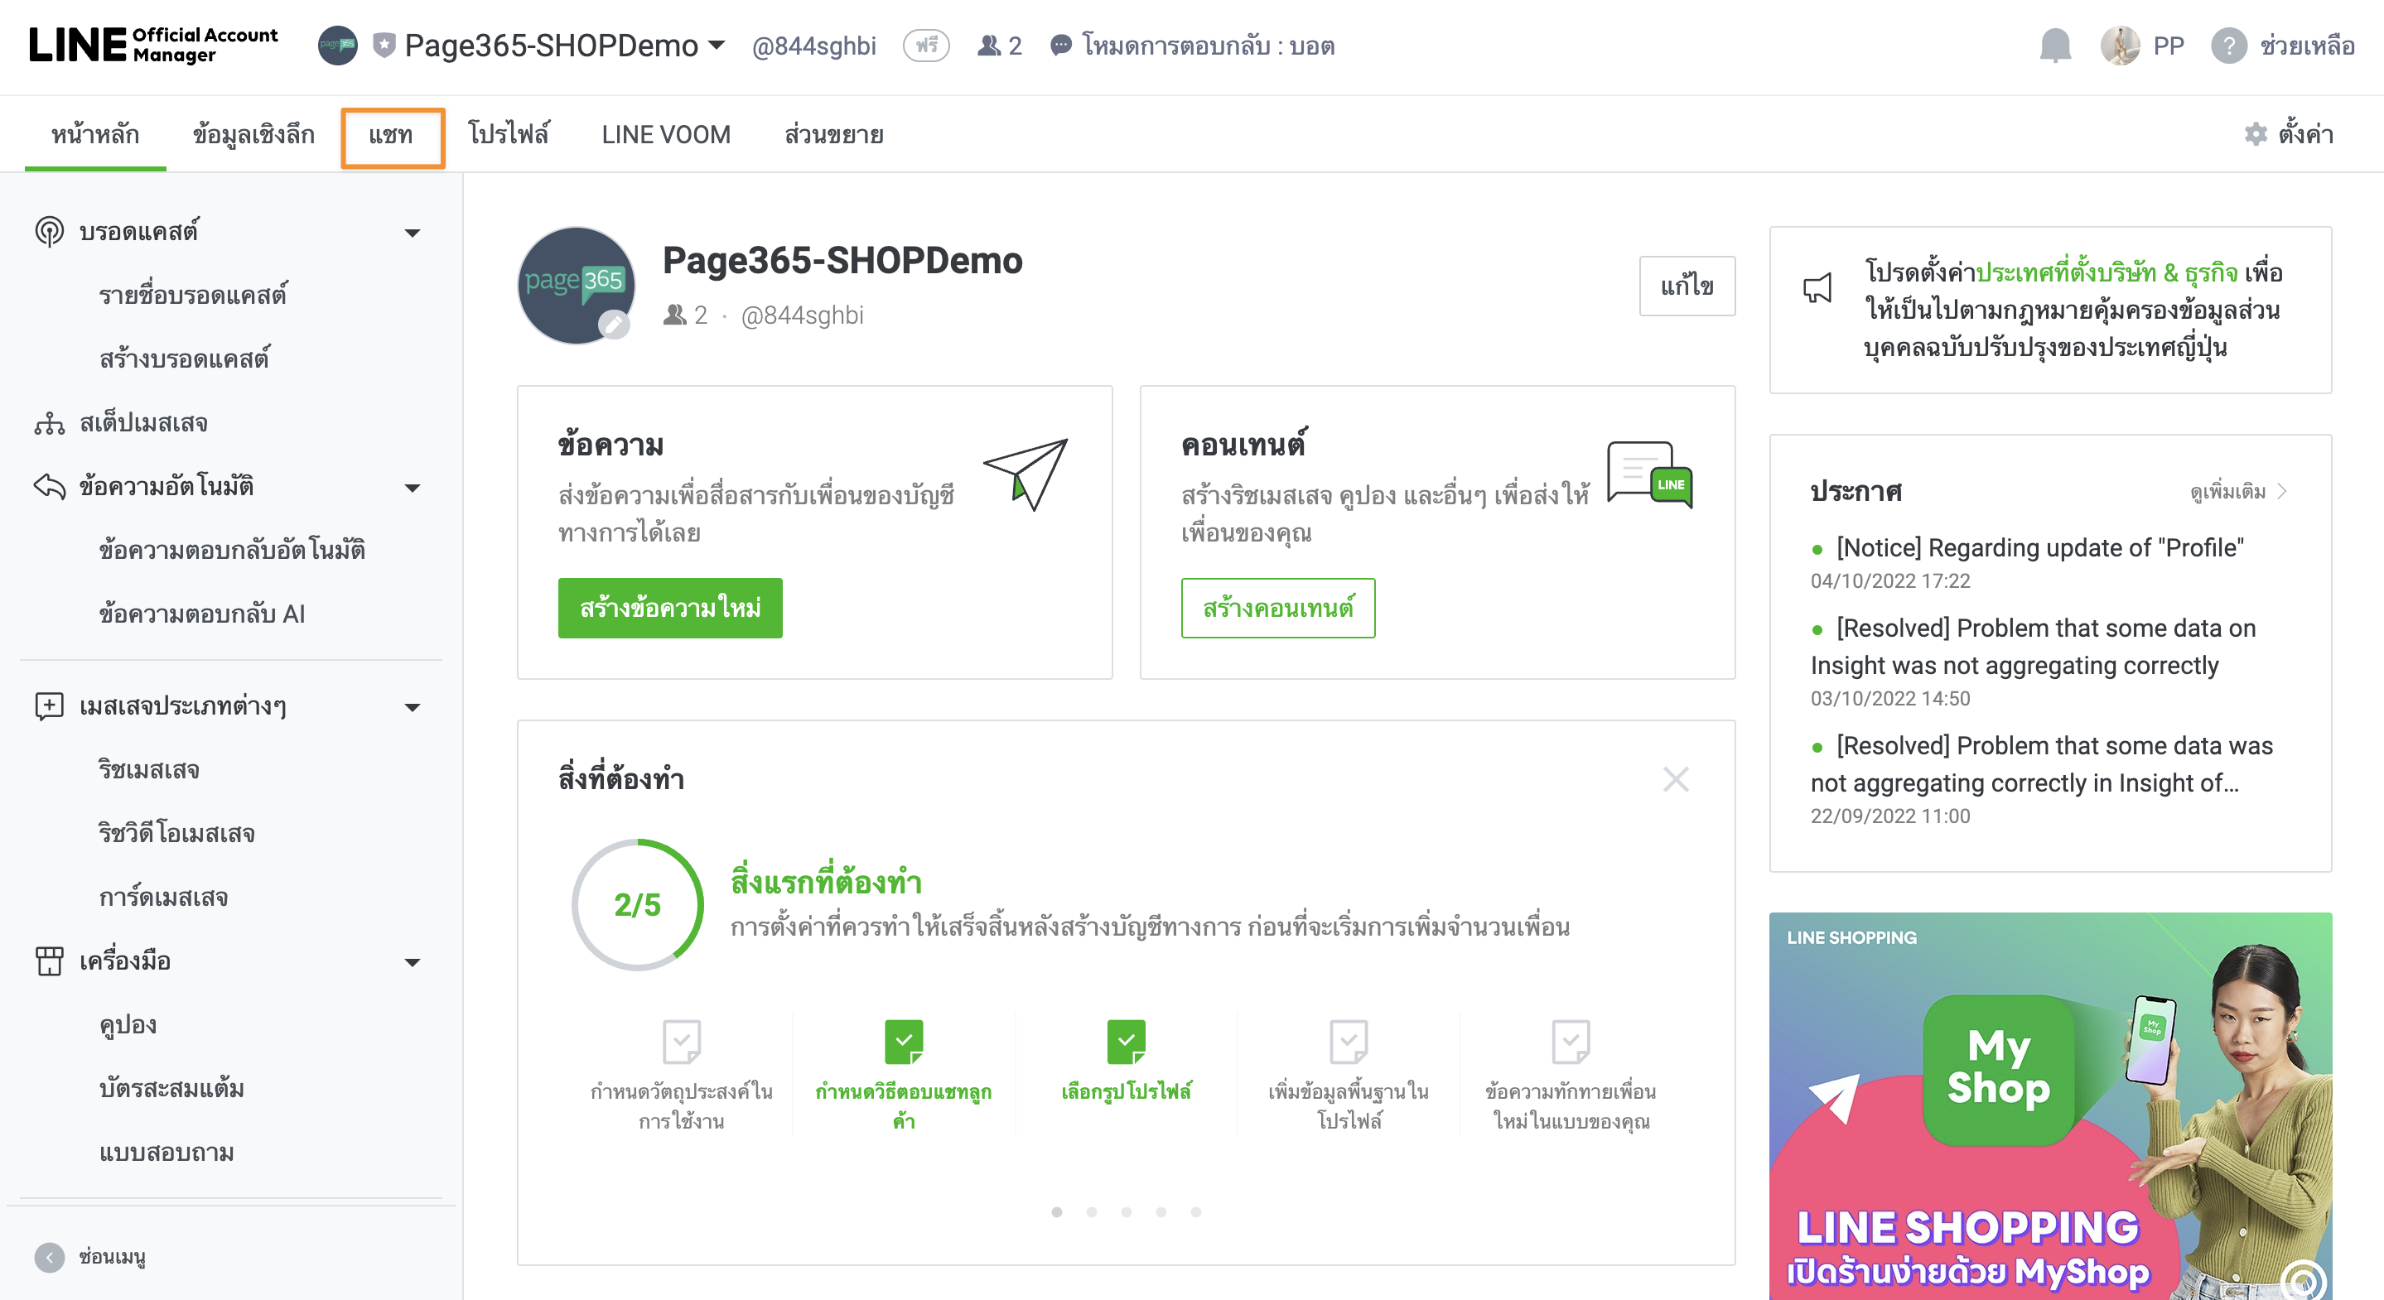Click the tools storefront icon in sidebar
The width and height of the screenshot is (2384, 1300).
coord(49,961)
